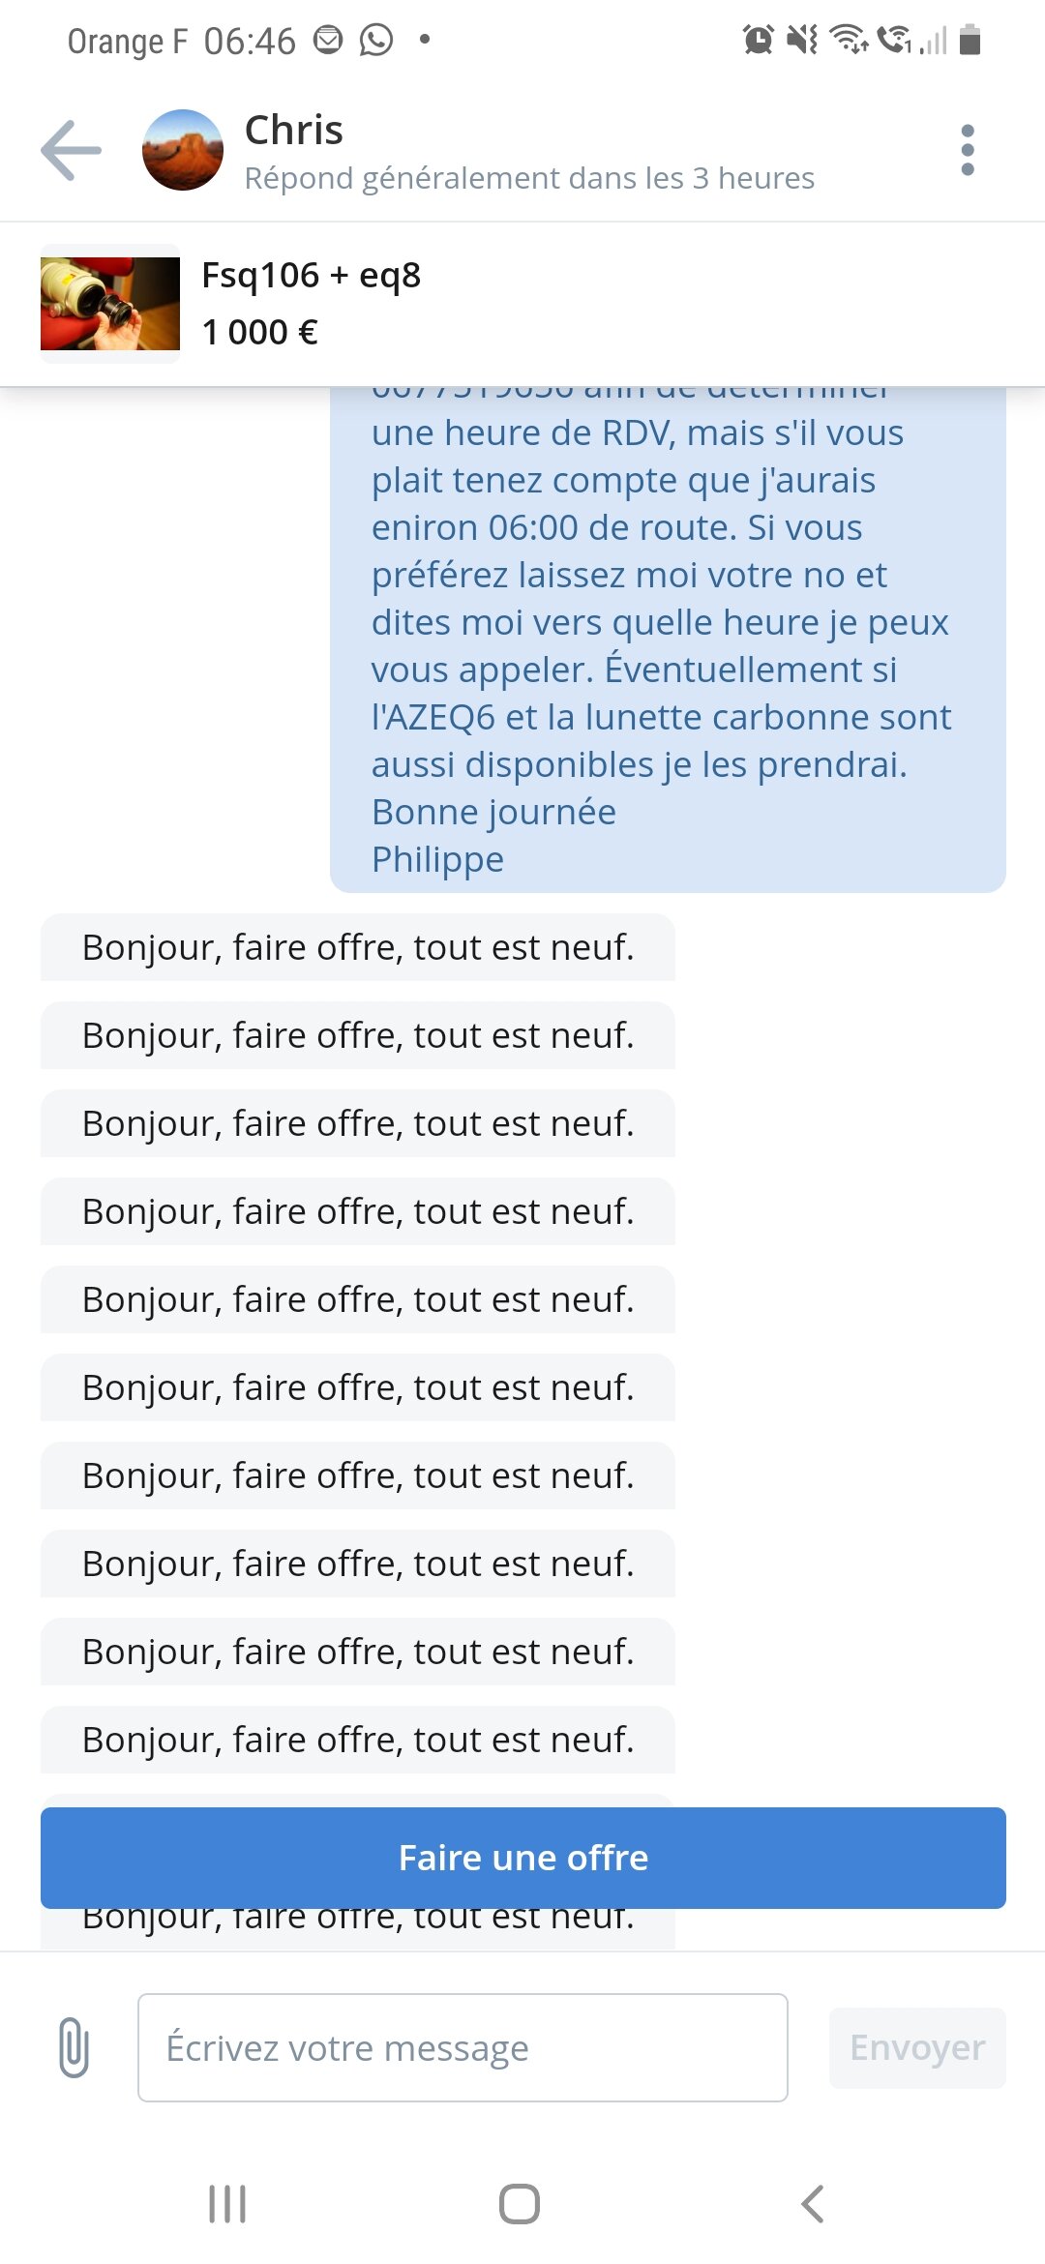This screenshot has width=1045, height=2264.
Task: Tap the Android recent apps icon
Action: click(x=227, y=2204)
